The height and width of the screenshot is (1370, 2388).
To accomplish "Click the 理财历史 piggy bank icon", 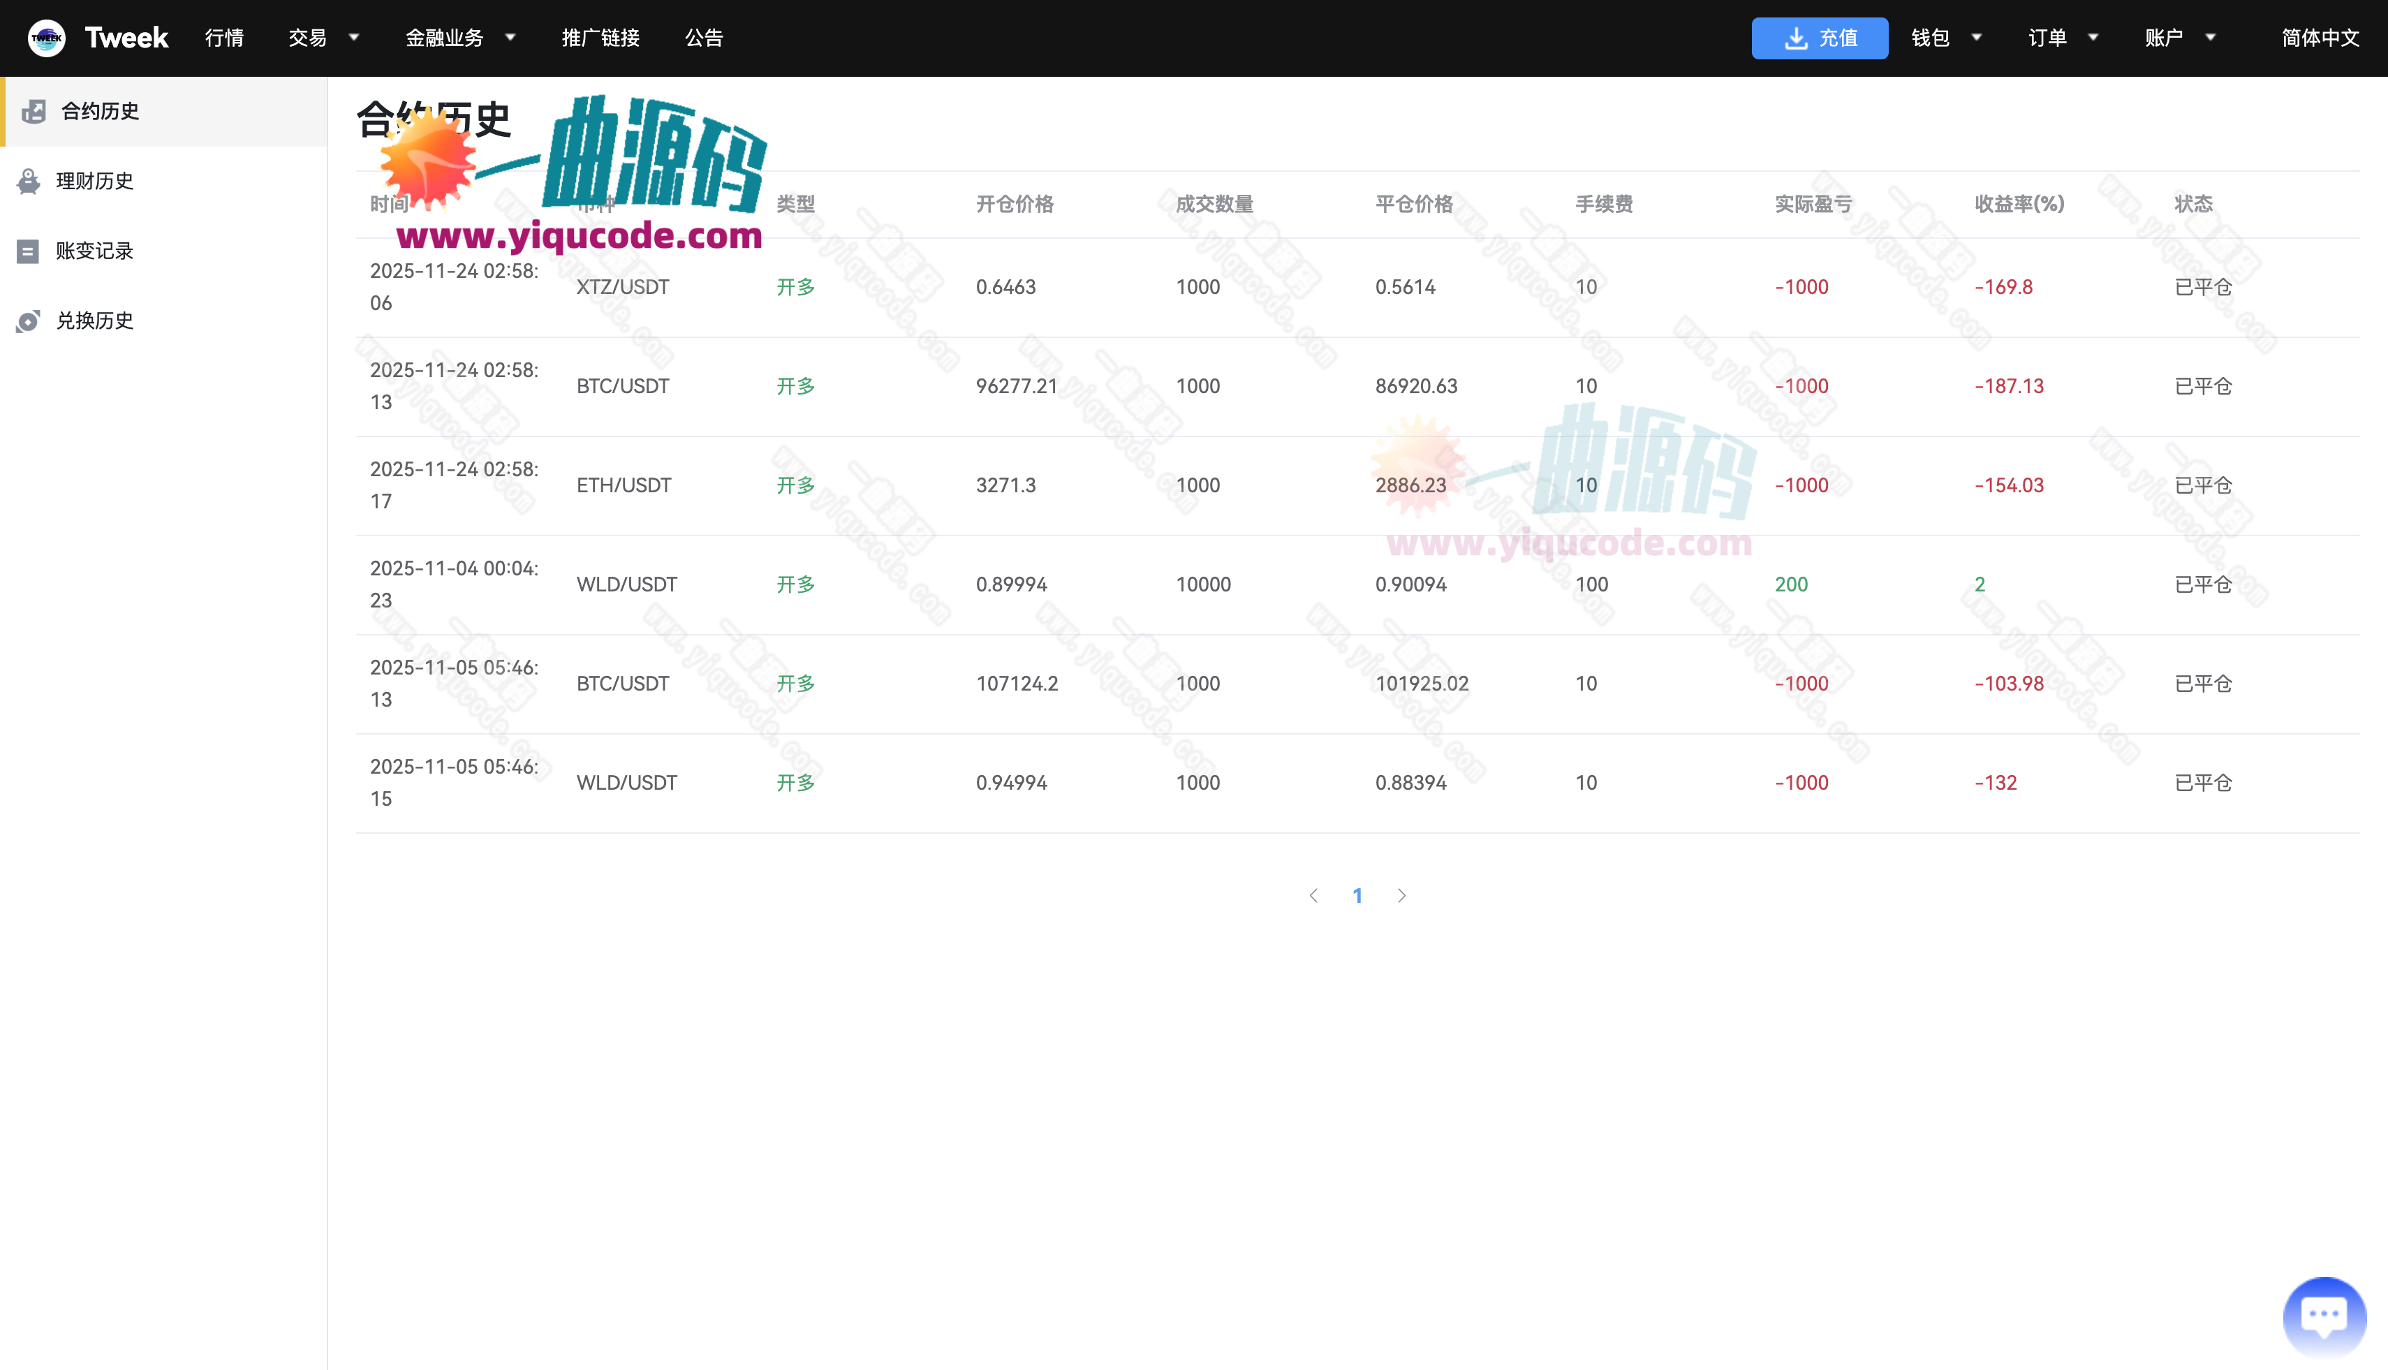I will pos(29,181).
